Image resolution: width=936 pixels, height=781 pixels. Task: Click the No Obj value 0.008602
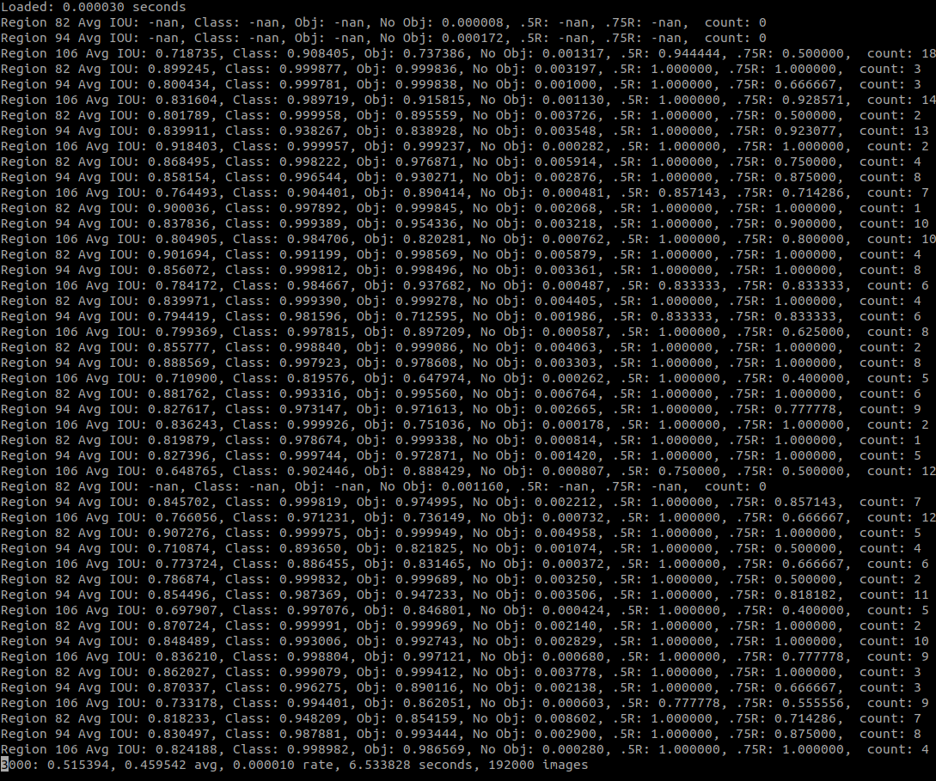566,718
